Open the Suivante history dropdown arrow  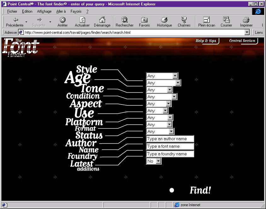click(50, 22)
